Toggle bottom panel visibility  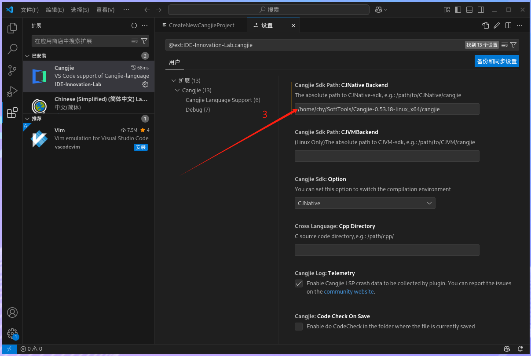click(469, 10)
